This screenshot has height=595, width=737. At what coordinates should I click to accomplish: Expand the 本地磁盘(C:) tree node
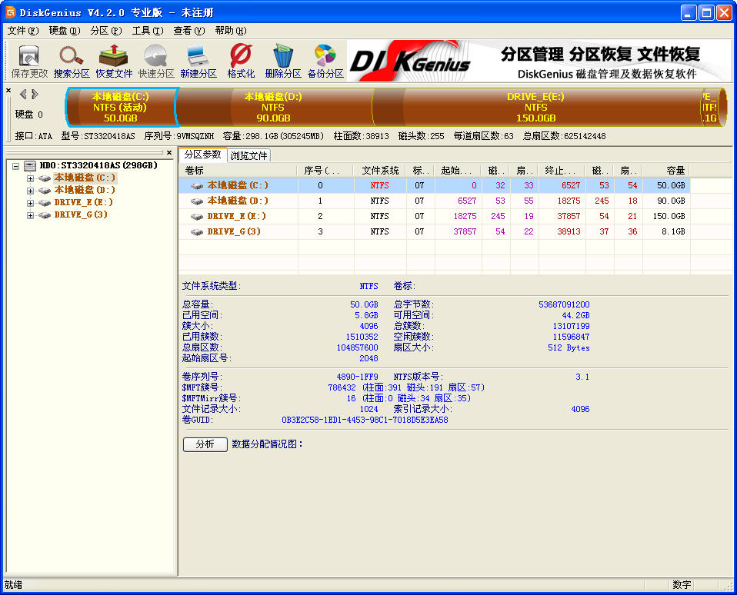point(31,178)
